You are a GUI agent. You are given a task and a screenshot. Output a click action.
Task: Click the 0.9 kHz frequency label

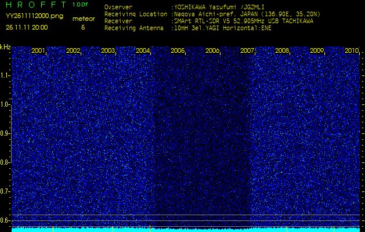coord(4,133)
